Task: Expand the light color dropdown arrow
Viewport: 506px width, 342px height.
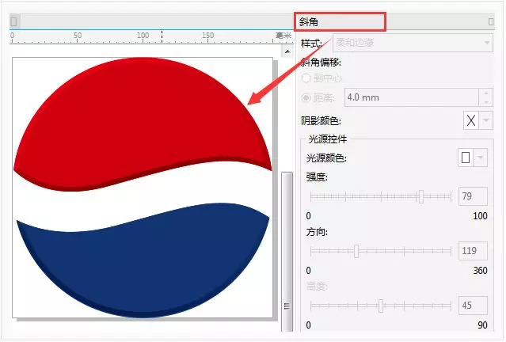Action: 481,158
